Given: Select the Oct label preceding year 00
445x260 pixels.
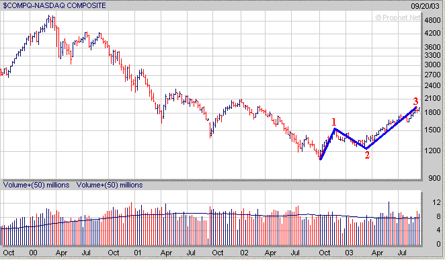Looking at the screenshot, I should [9, 253].
